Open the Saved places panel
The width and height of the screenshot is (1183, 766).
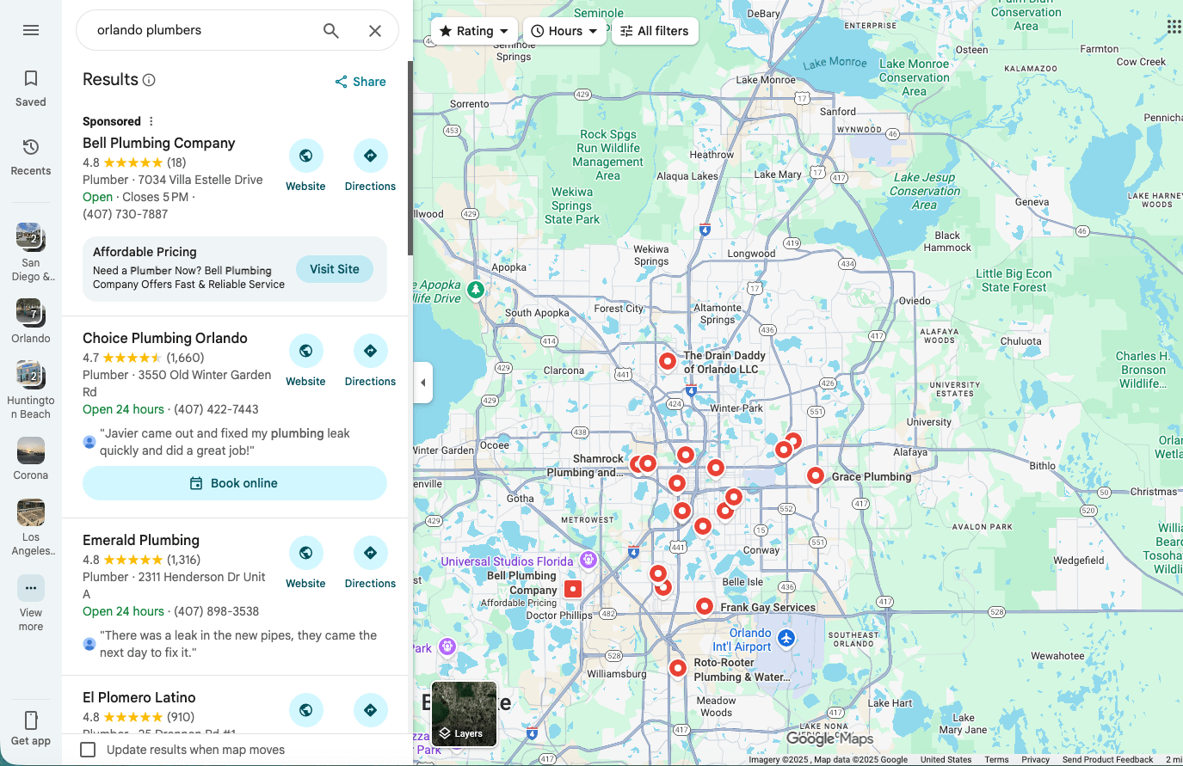tap(30, 86)
